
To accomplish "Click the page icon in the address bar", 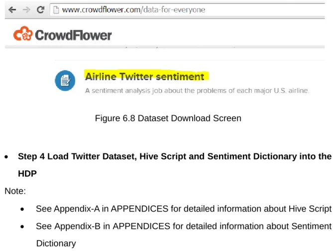I will tap(56, 10).
